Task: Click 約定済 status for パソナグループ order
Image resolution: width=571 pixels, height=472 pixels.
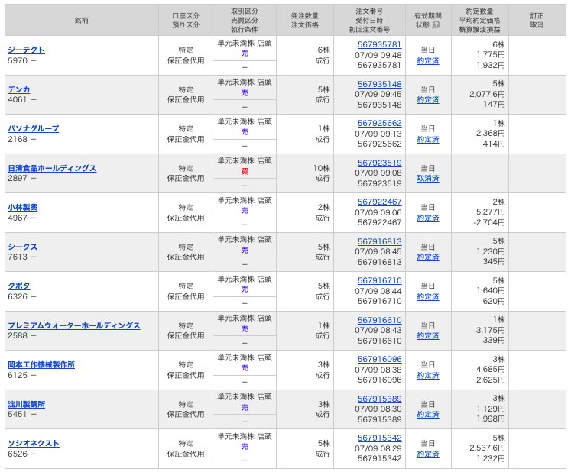Action: point(428,139)
